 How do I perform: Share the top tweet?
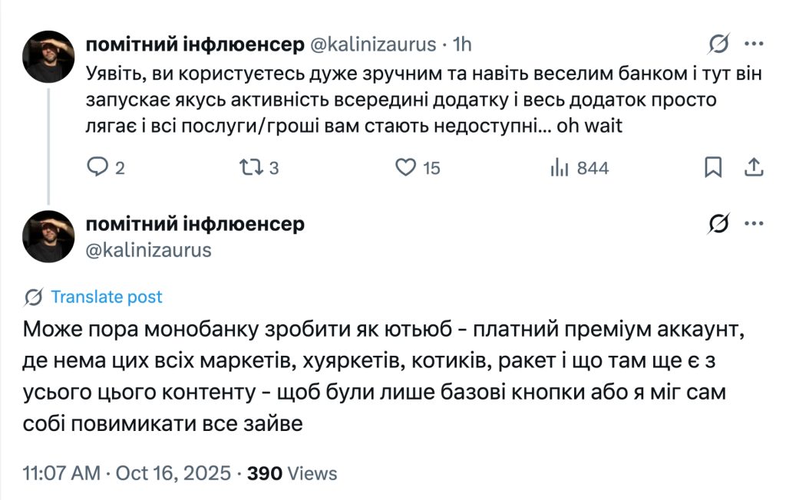click(x=755, y=166)
